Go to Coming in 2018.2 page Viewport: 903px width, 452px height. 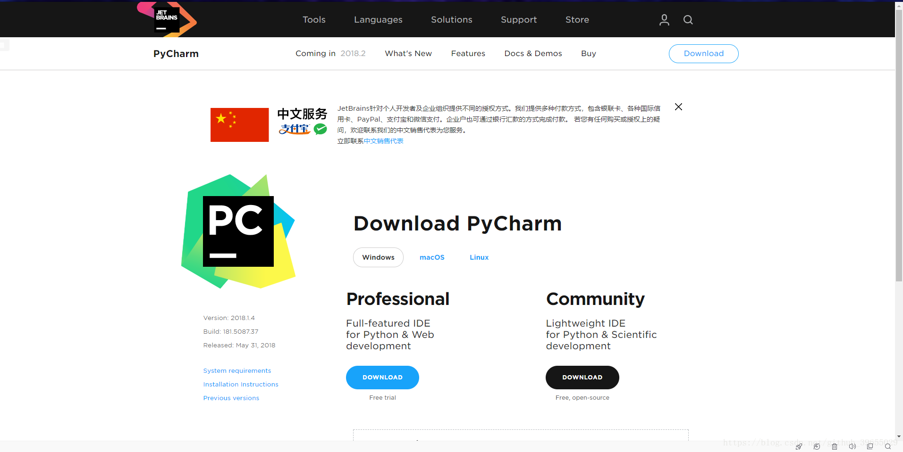330,54
